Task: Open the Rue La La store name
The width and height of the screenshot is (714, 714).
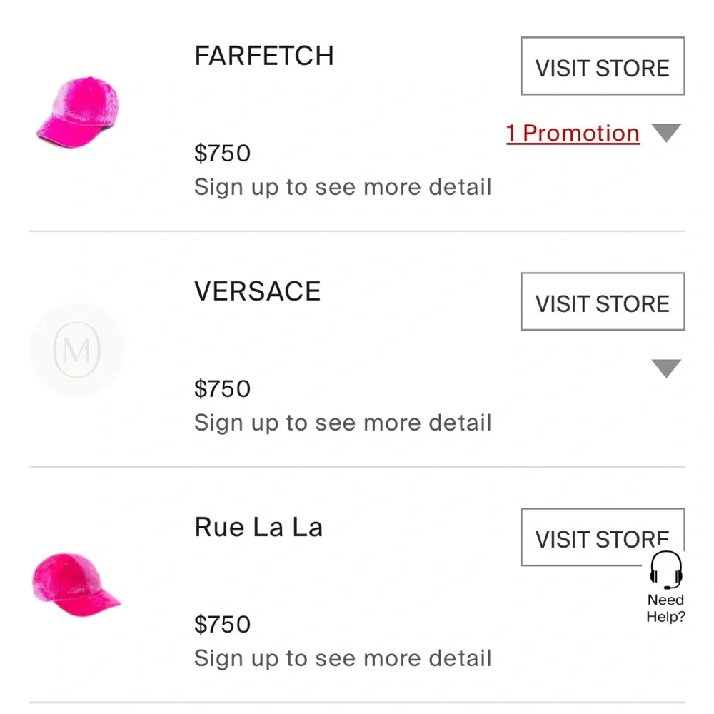Action: 258,528
